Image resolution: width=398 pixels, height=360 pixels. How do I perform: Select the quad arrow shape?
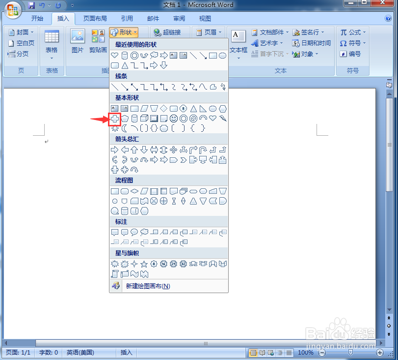coord(174,150)
